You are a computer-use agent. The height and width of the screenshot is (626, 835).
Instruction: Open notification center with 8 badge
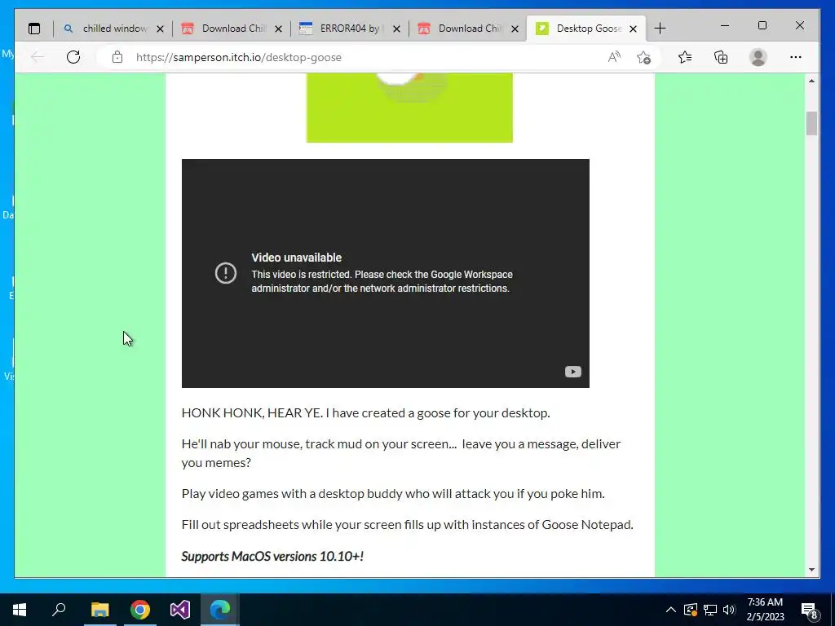pos(810,610)
